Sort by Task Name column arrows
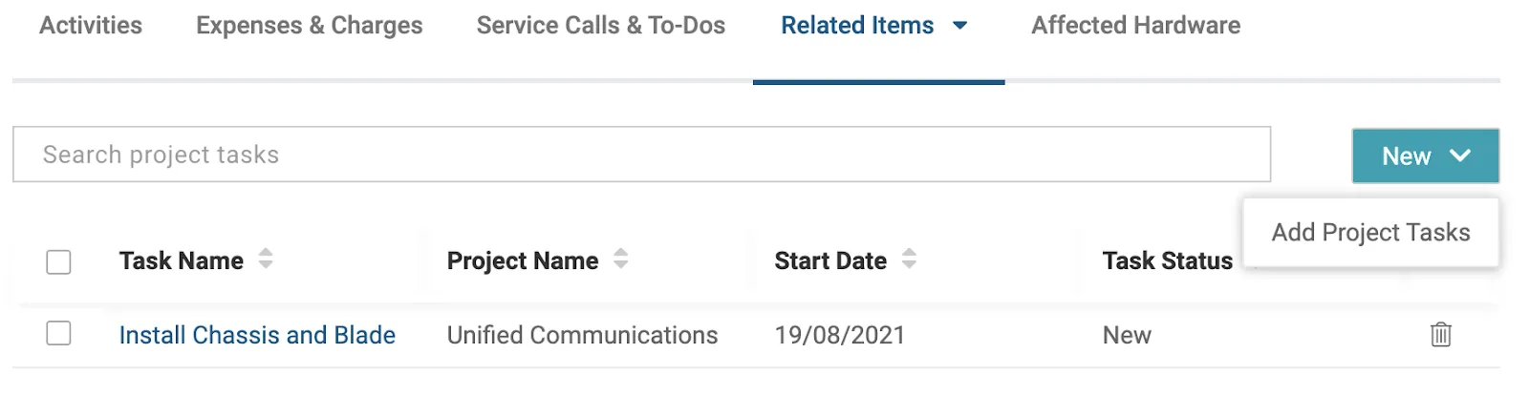 [266, 259]
